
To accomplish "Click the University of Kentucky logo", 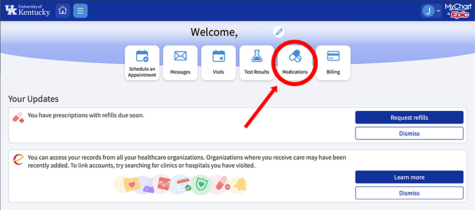I will pyautogui.click(x=28, y=11).
